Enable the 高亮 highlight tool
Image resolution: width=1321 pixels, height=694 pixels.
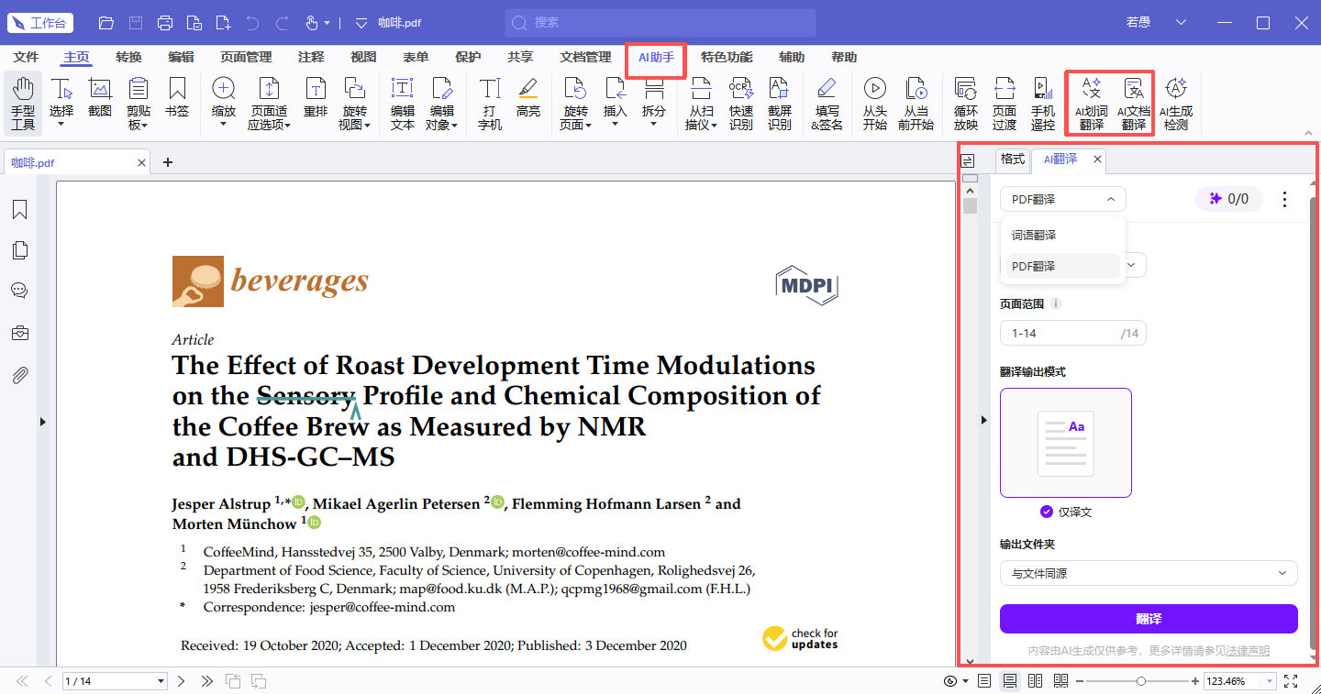click(528, 98)
